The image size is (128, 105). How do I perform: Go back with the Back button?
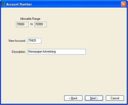click(73, 98)
